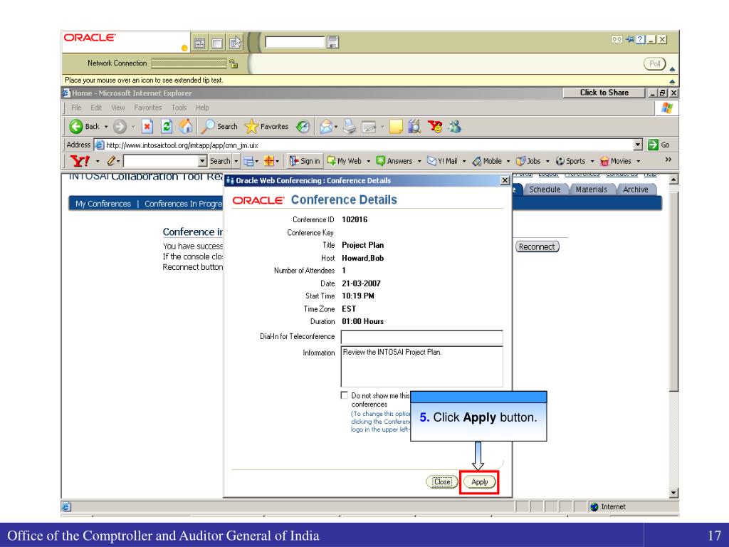Open the View menu
Image resolution: width=729 pixels, height=547 pixels.
click(118, 108)
